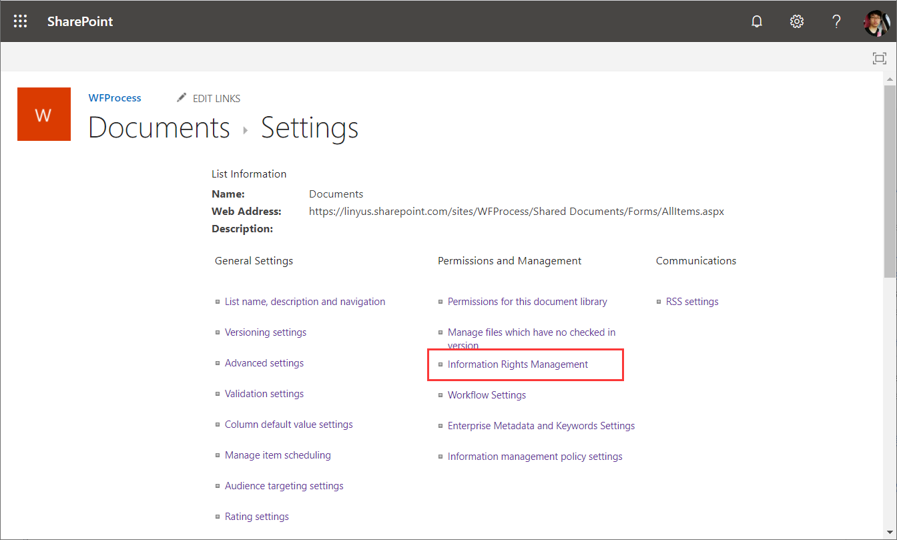Image resolution: width=897 pixels, height=540 pixels.
Task: Open Workflow Settings
Action: pos(487,395)
